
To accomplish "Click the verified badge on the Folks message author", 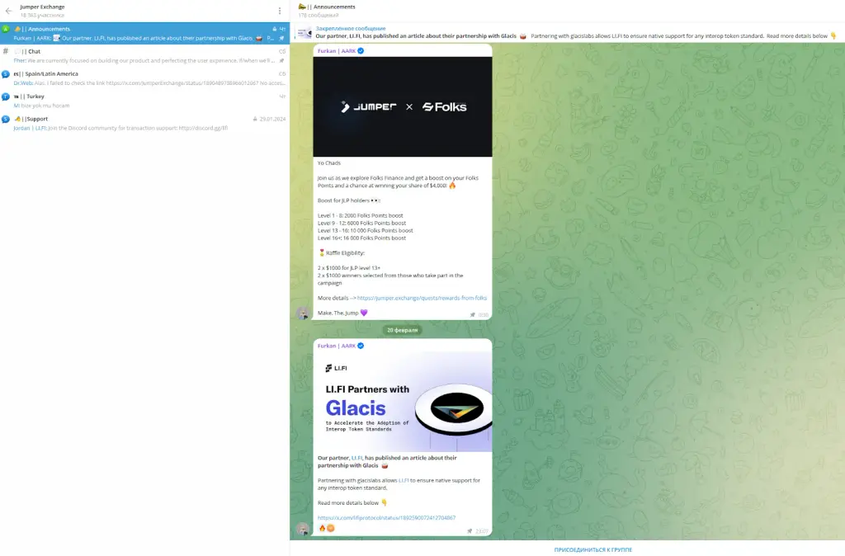I will coord(361,51).
